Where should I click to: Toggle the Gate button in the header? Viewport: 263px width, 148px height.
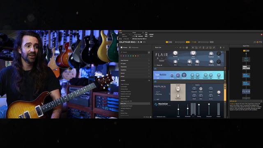[x=188, y=42]
